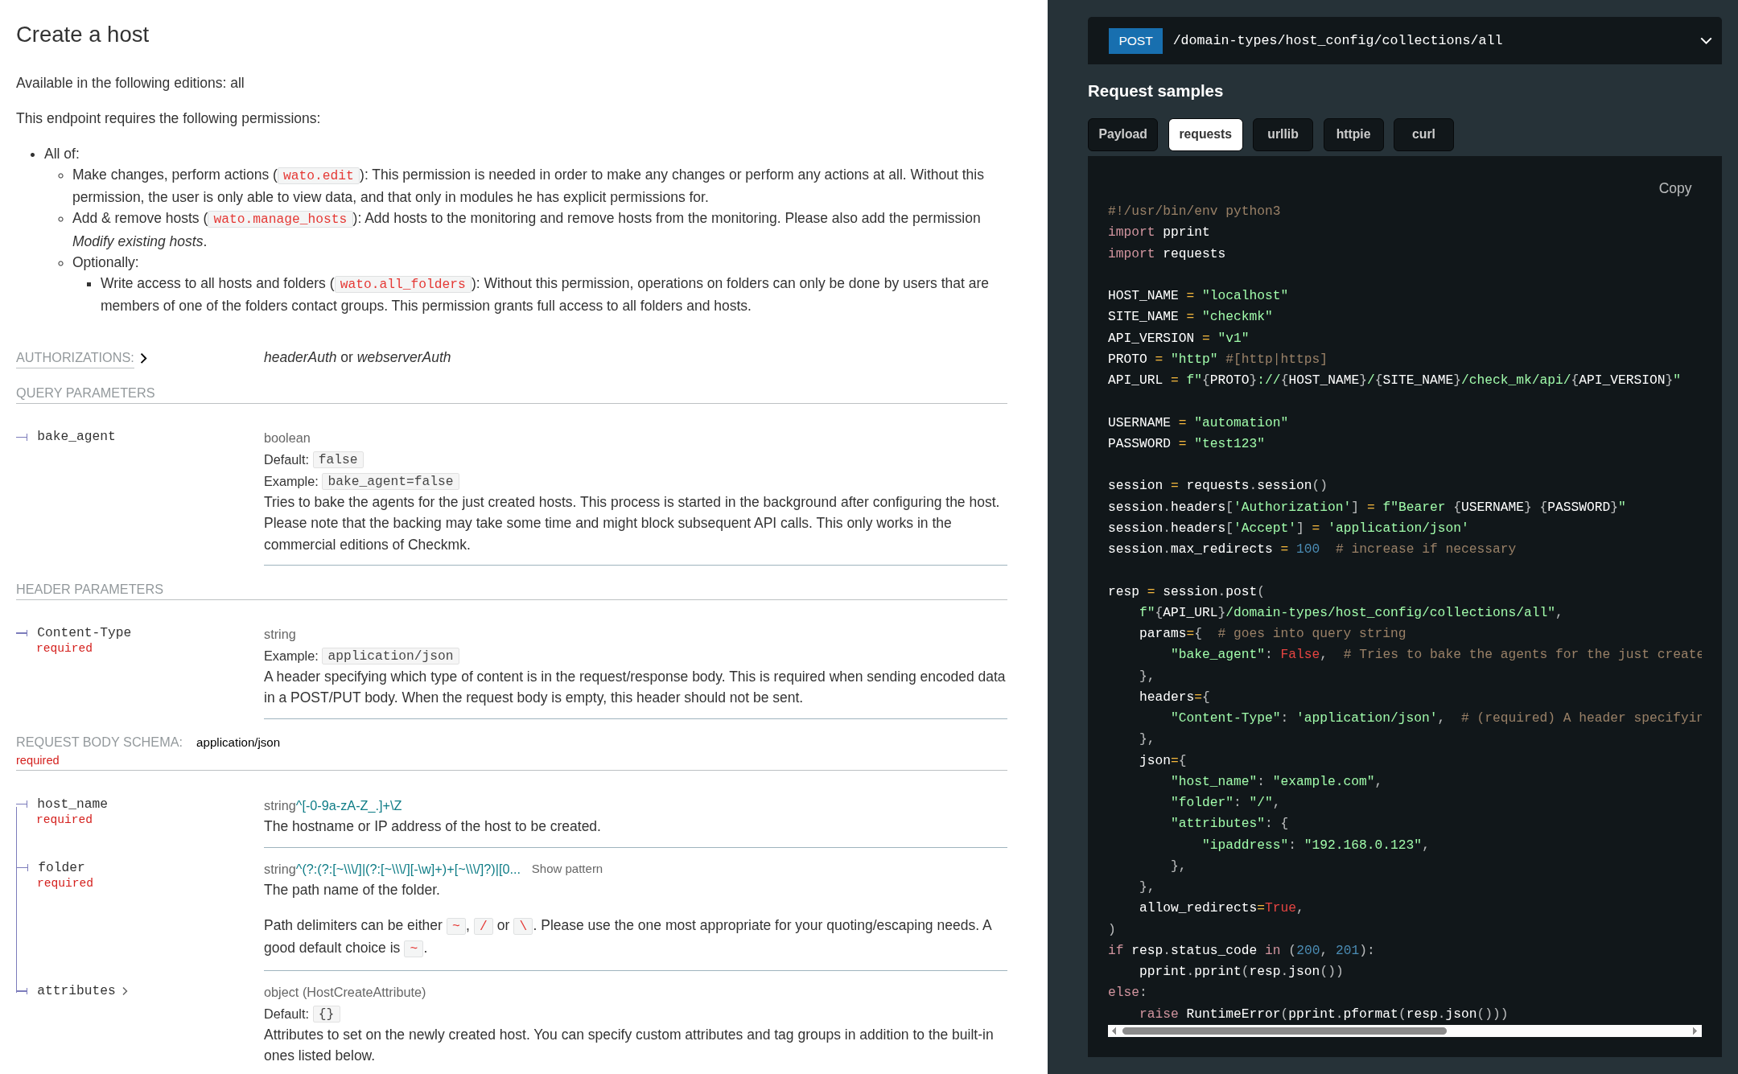Click the bake_agent=false example code chip
This screenshot has height=1074, width=1738.
[x=390, y=480]
